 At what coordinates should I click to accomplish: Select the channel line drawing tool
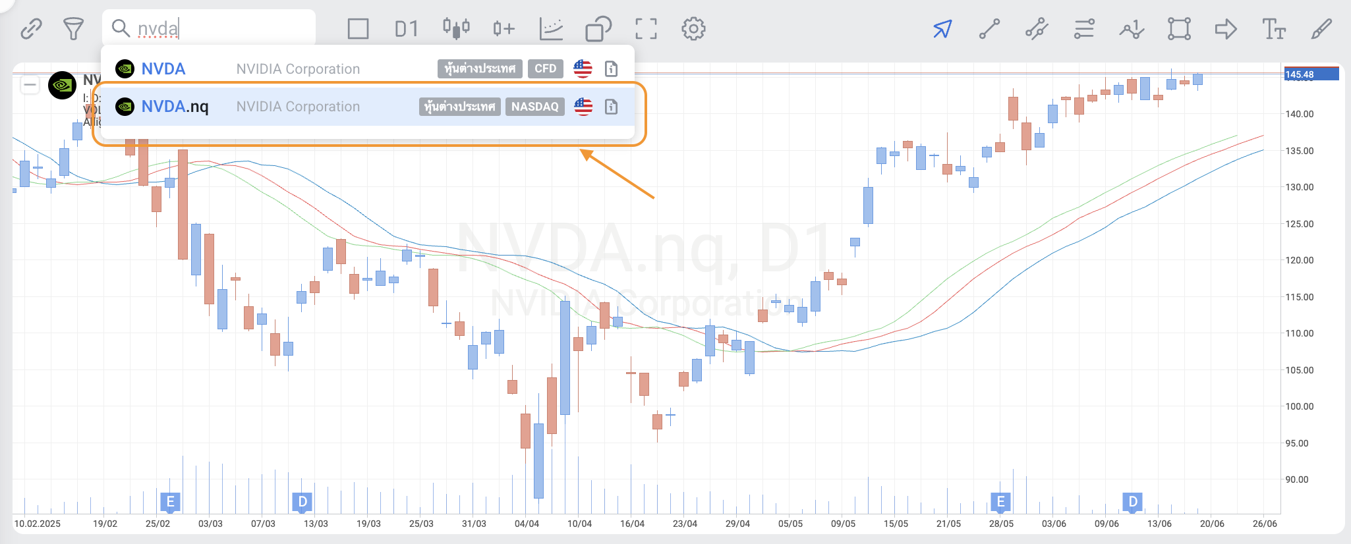coord(1037,29)
